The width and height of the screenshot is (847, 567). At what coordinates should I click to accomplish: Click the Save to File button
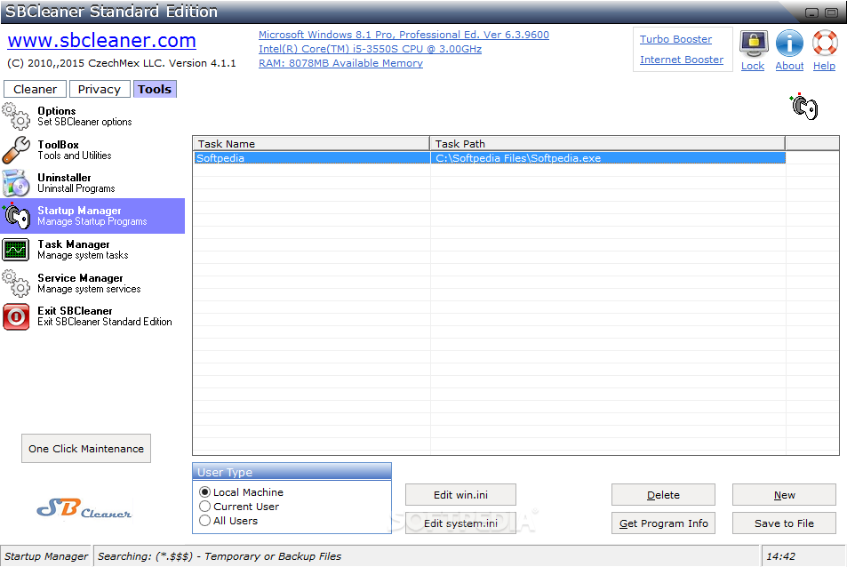click(784, 523)
